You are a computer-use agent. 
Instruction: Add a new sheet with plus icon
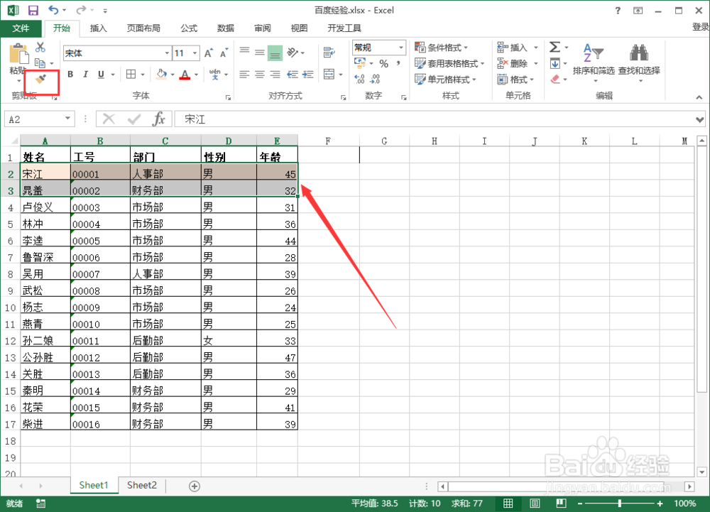pyautogui.click(x=195, y=486)
